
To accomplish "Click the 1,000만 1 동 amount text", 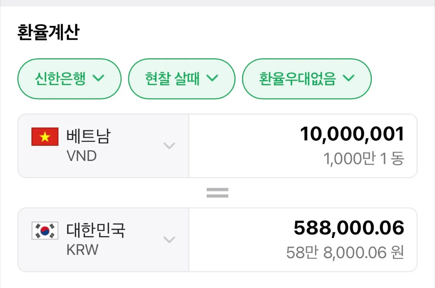I will tap(364, 159).
